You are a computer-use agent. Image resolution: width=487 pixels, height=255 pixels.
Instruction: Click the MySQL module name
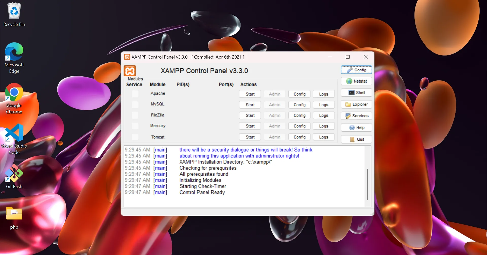pyautogui.click(x=158, y=104)
